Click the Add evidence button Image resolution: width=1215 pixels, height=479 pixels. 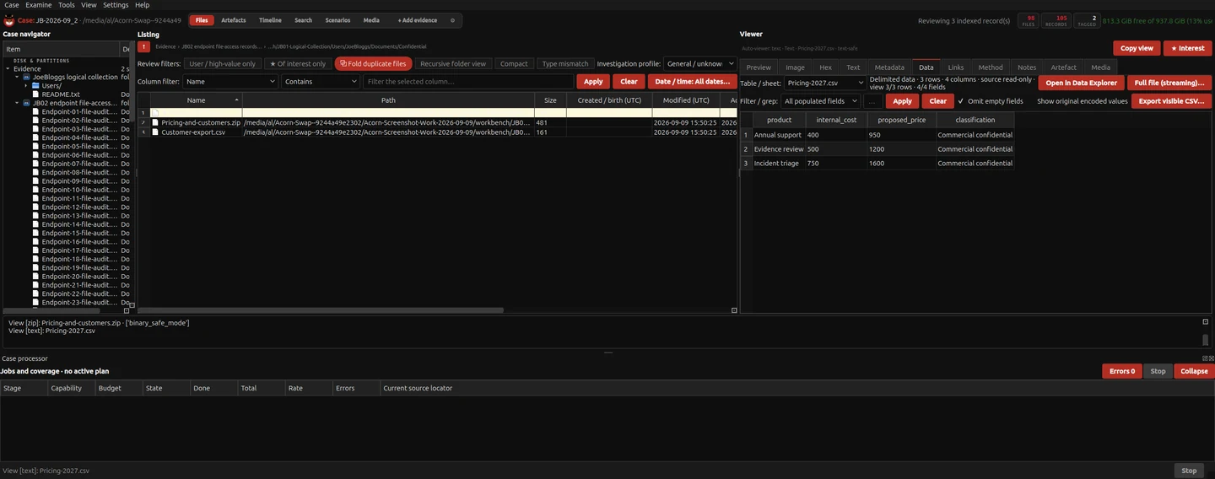418,20
